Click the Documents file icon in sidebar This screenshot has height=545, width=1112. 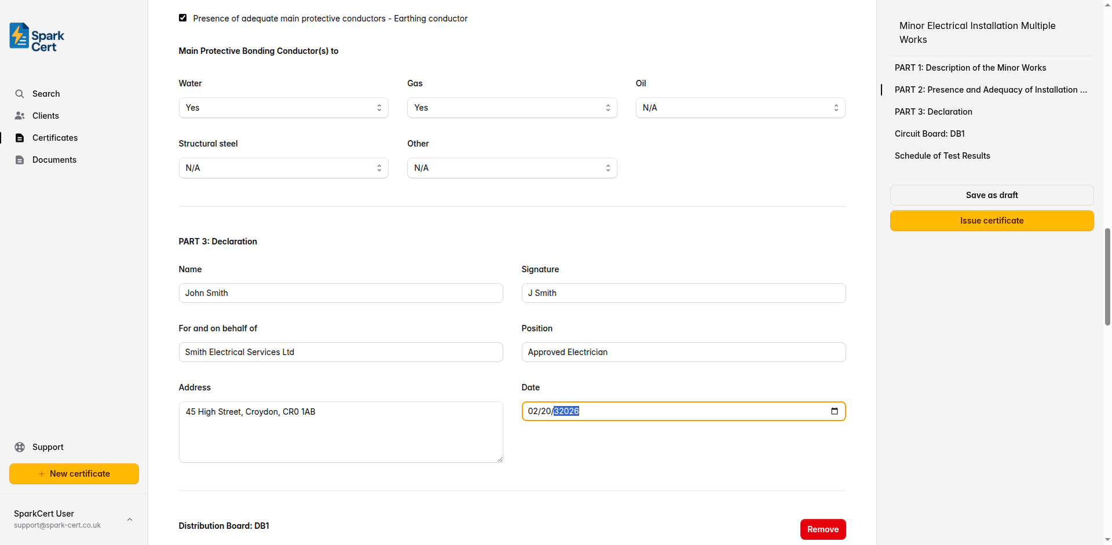[20, 160]
